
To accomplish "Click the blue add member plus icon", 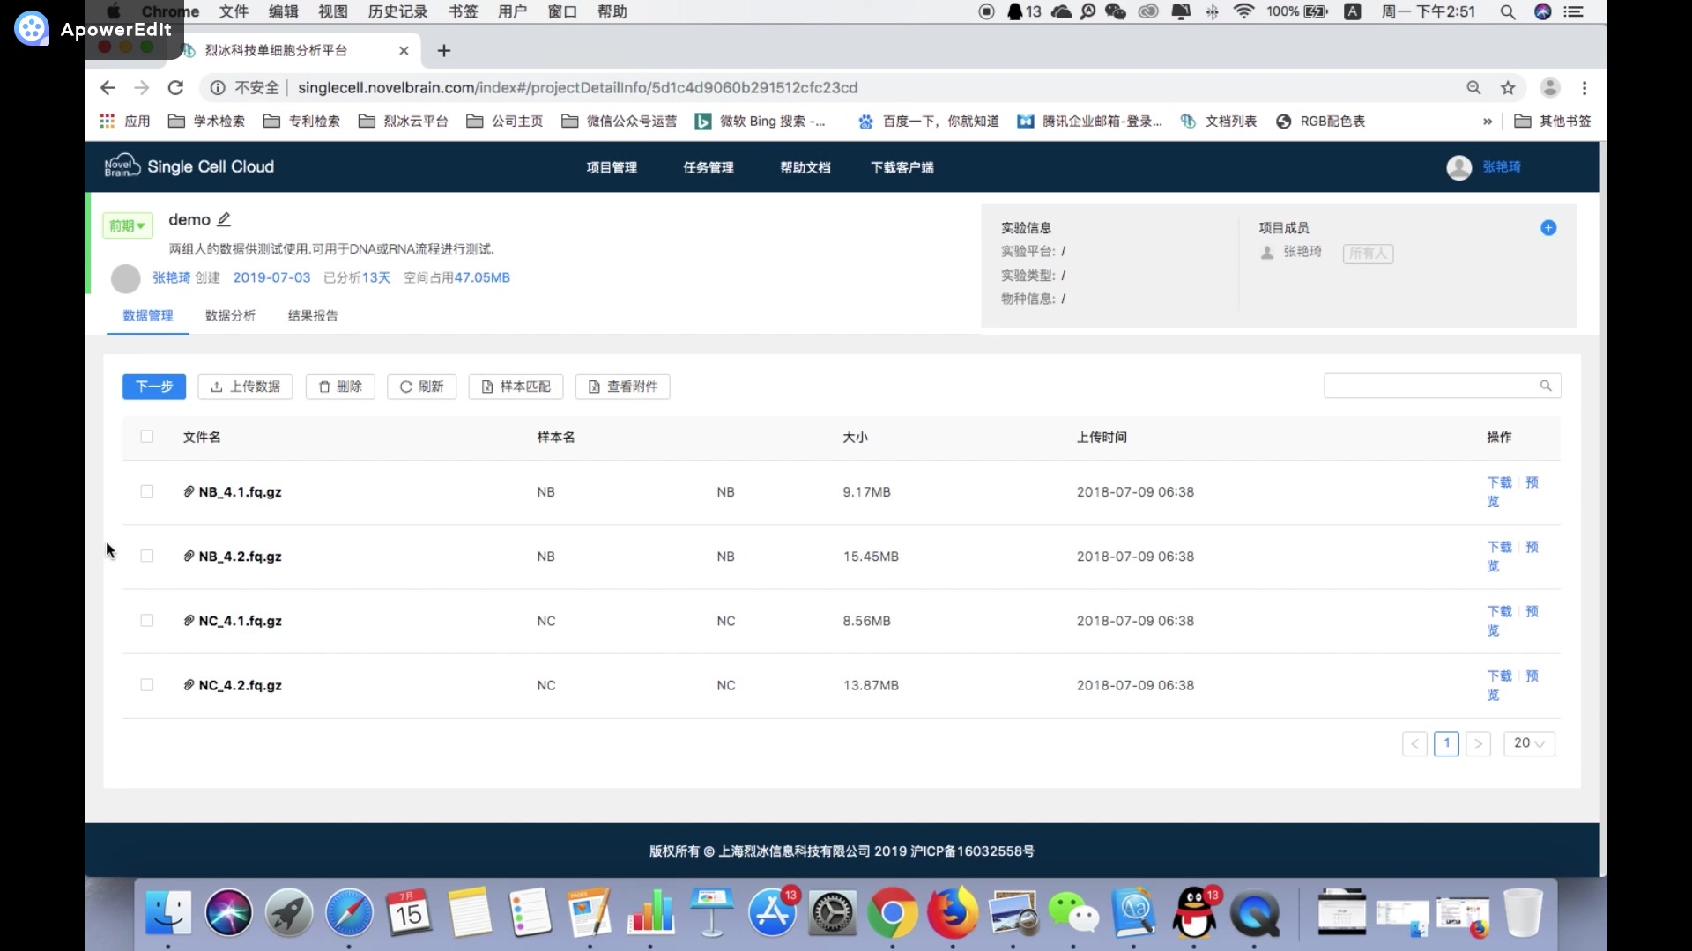I will point(1548,228).
